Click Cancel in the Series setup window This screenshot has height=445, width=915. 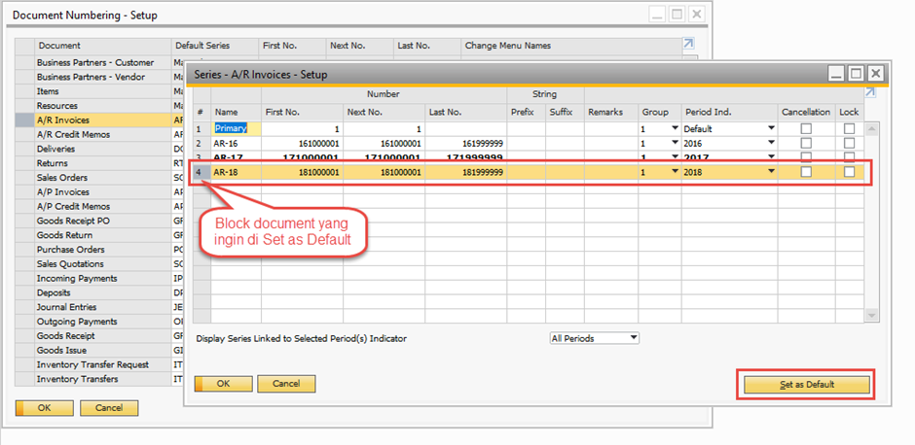(286, 384)
